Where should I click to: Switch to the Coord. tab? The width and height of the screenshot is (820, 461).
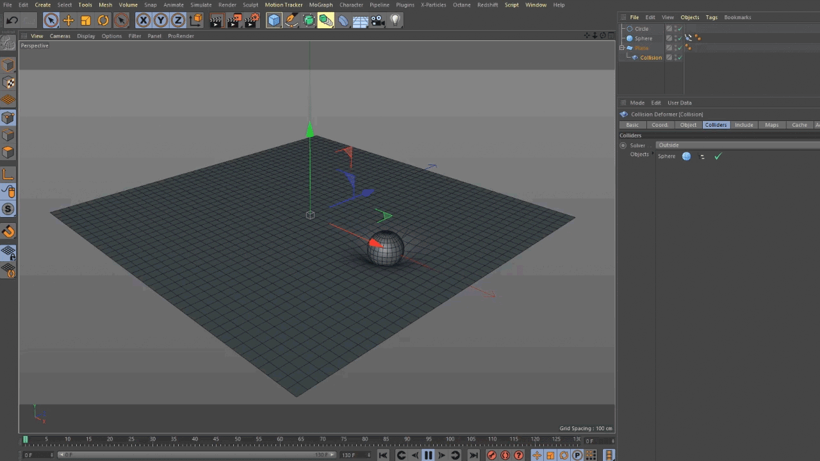pos(660,125)
